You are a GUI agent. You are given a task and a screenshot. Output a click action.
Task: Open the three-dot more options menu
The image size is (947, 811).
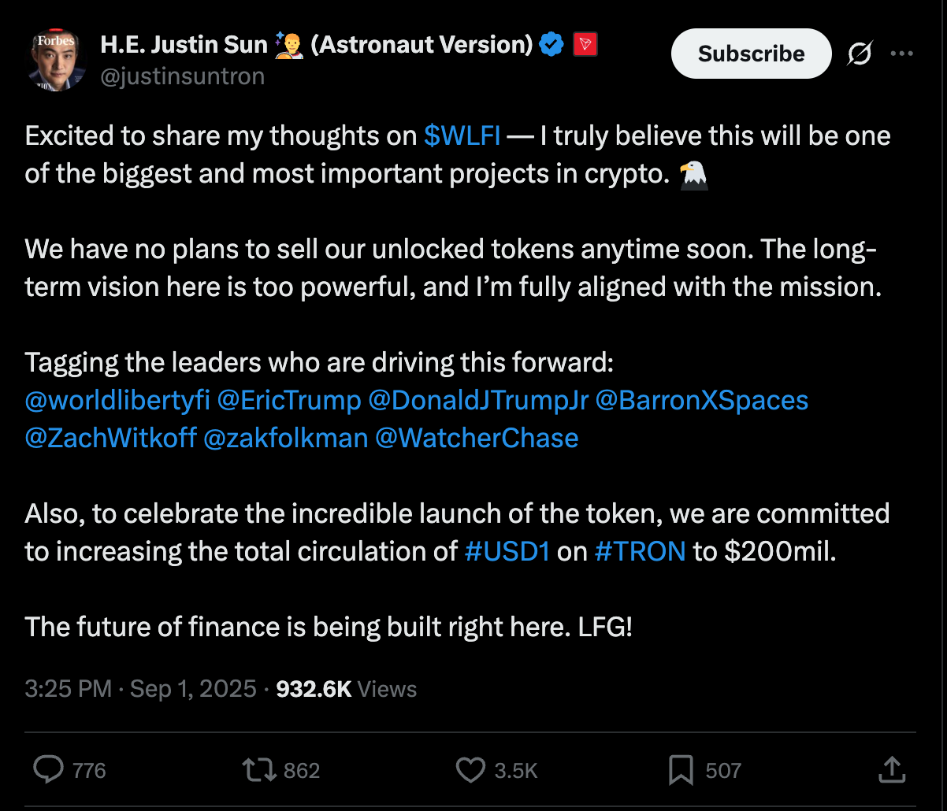901,54
